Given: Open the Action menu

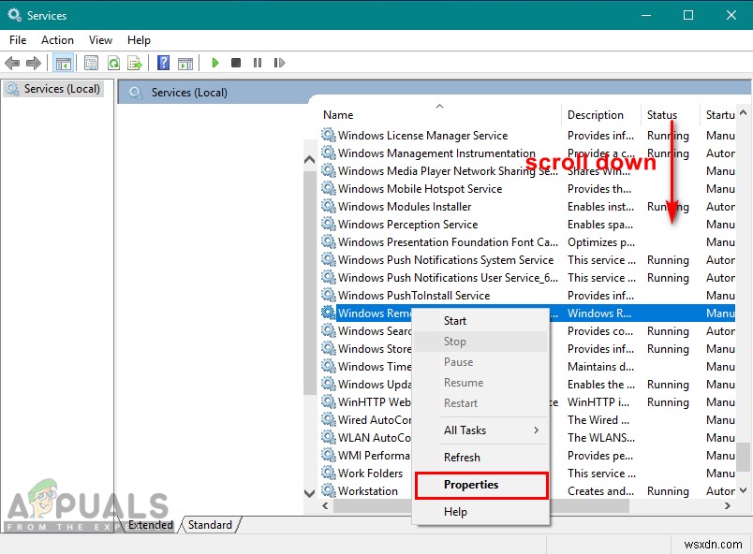Looking at the screenshot, I should tap(57, 40).
